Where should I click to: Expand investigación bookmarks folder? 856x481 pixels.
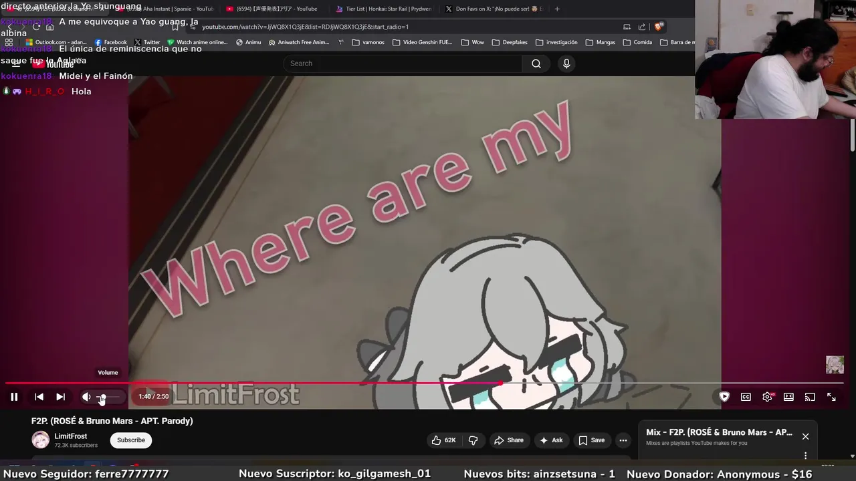pyautogui.click(x=556, y=42)
